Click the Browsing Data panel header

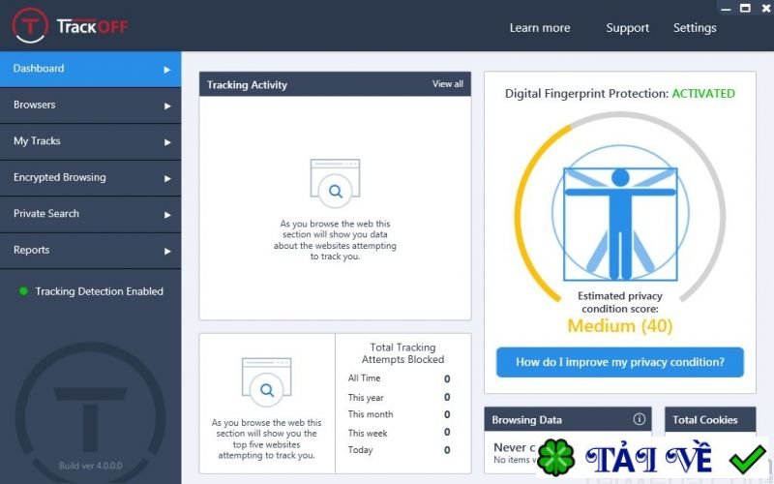(x=568, y=419)
